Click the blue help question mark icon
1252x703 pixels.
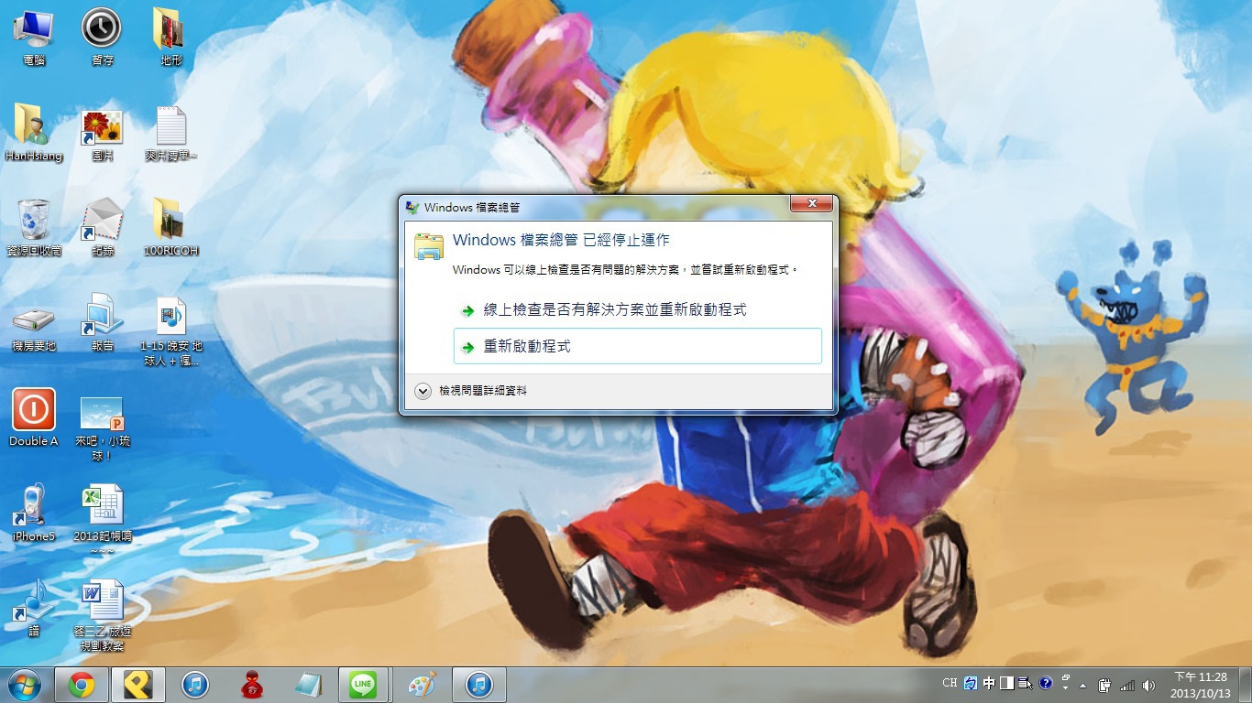tap(1045, 683)
